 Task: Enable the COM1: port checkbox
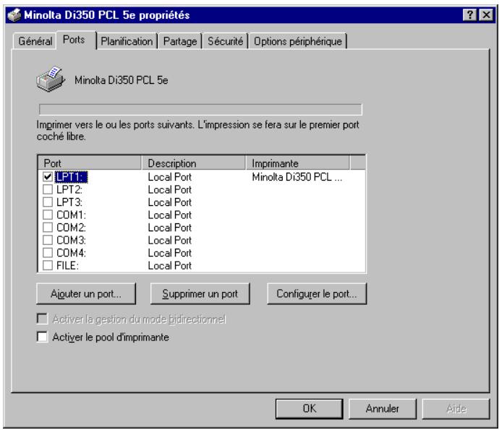coord(48,215)
